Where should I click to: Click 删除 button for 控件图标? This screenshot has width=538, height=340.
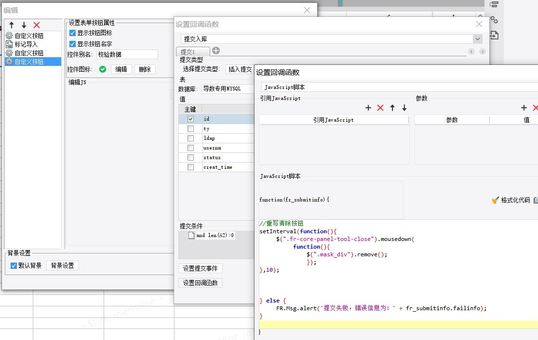pyautogui.click(x=145, y=69)
